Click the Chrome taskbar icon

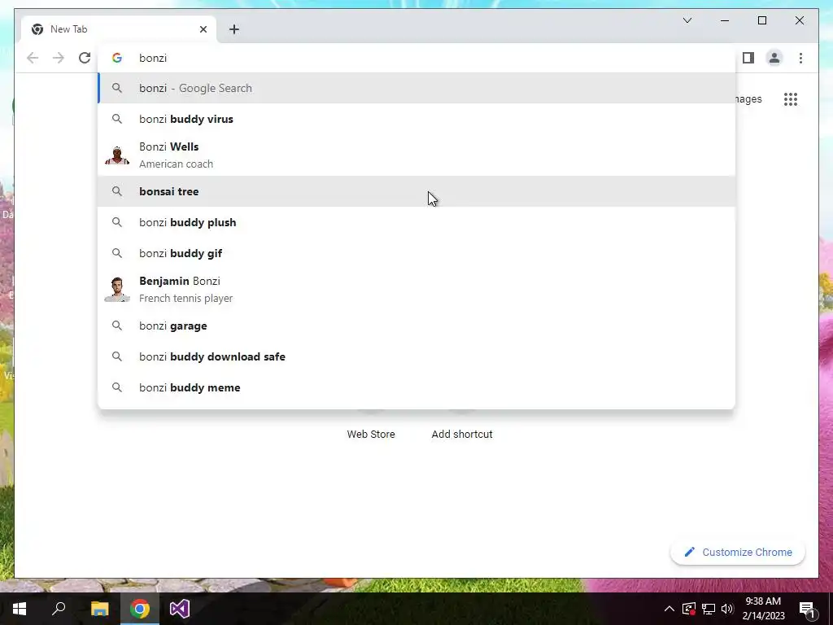140,609
